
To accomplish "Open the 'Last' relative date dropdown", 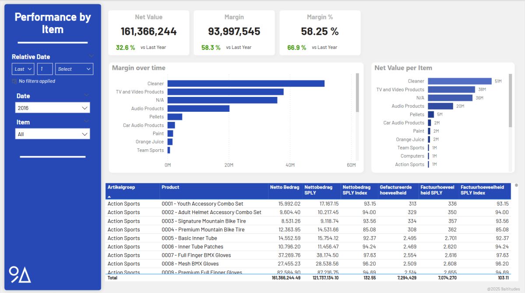I will (22, 69).
